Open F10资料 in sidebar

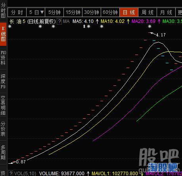pos(3,58)
